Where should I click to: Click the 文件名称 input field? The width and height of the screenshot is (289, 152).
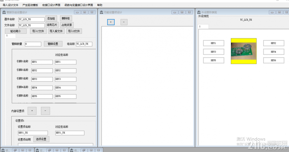tap(32, 25)
